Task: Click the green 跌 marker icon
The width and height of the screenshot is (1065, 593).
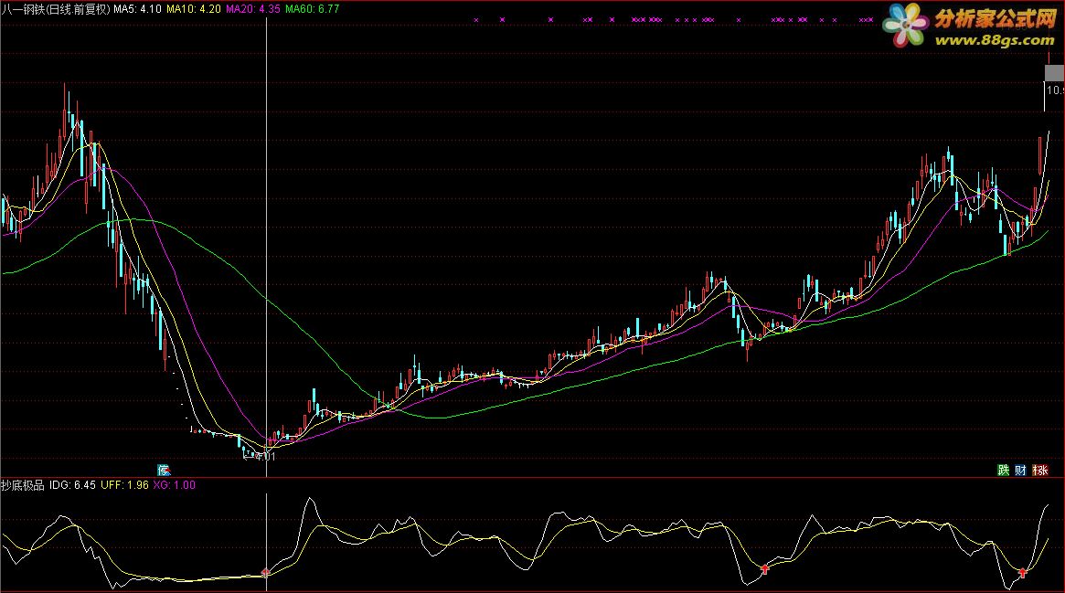Action: 1003,470
